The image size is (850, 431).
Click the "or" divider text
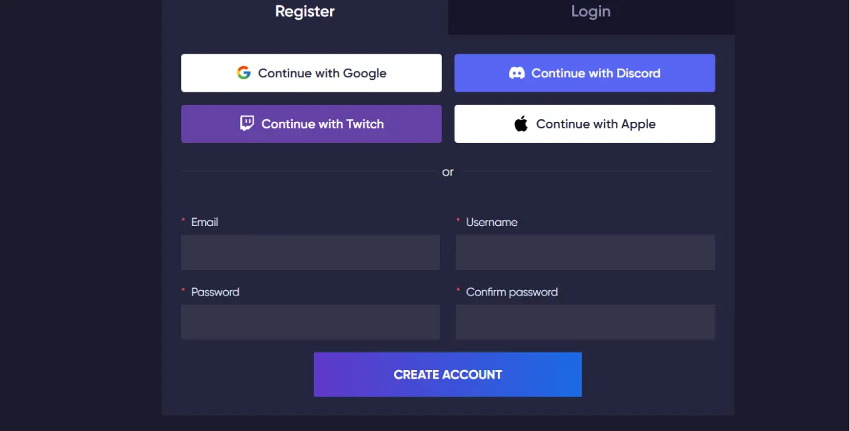448,172
